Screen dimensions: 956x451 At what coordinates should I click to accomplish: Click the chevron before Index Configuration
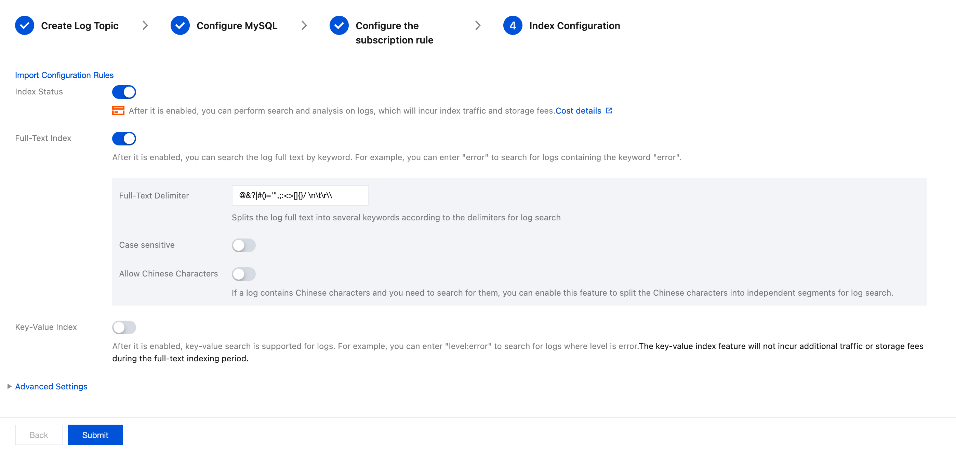(x=478, y=26)
